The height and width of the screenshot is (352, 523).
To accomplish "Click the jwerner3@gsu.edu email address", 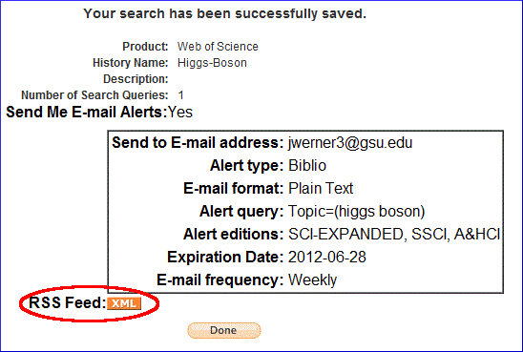I will click(x=350, y=143).
